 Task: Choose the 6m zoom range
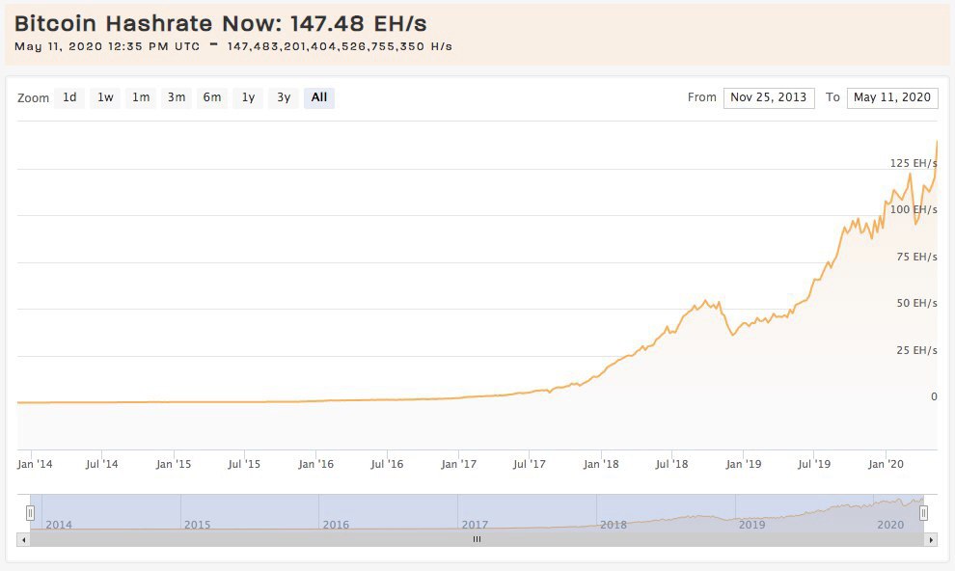tap(212, 97)
